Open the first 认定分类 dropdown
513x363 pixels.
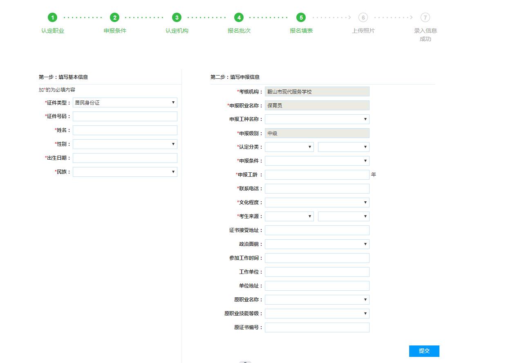point(289,147)
